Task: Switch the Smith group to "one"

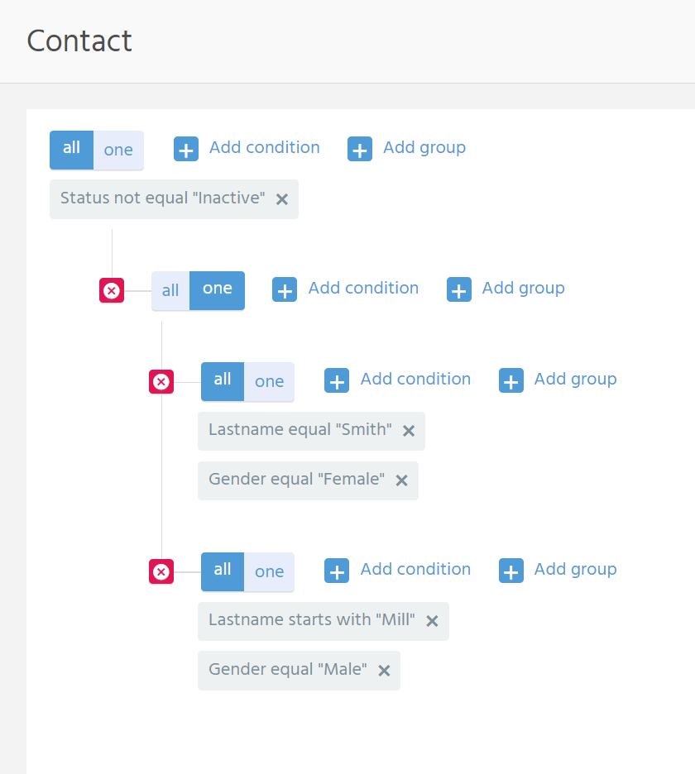Action: pyautogui.click(x=269, y=381)
